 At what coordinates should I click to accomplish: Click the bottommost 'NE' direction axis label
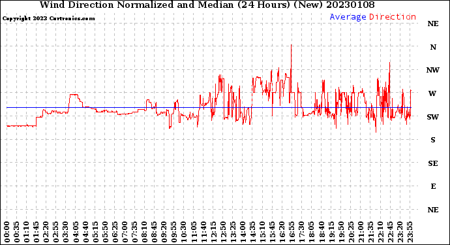(433, 210)
